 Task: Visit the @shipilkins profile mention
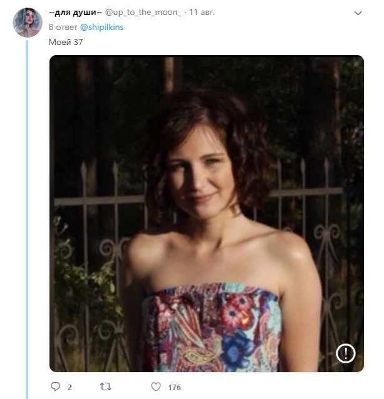[101, 28]
